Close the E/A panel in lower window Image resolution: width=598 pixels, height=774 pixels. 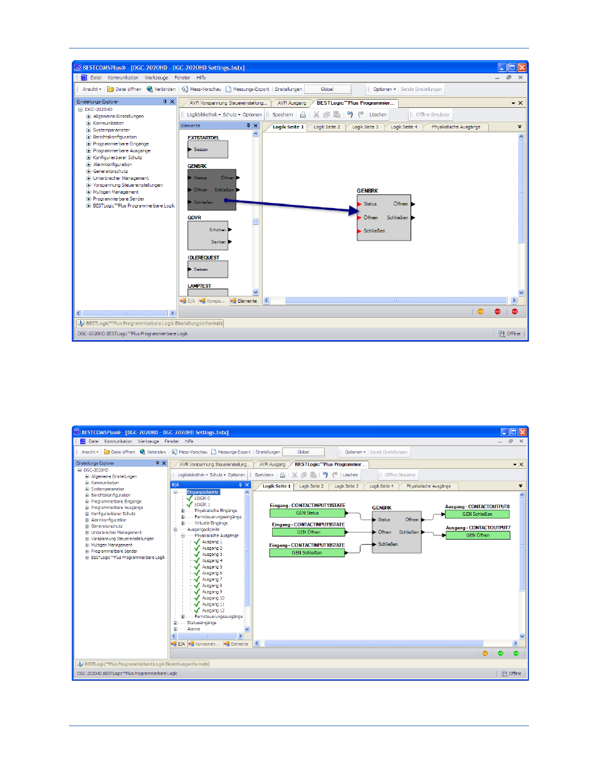coord(247,485)
